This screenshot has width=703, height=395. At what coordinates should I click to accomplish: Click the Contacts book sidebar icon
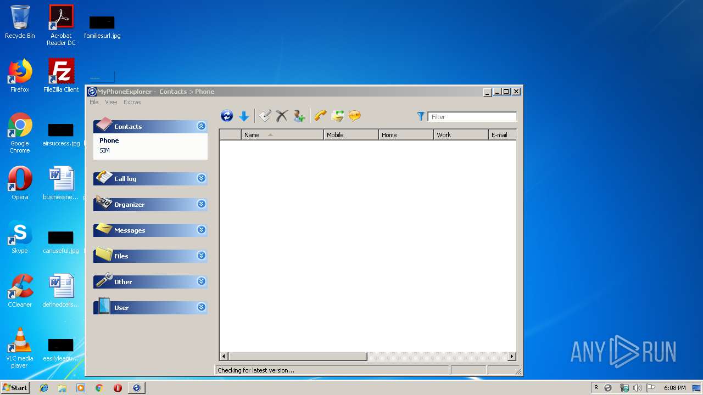[104, 125]
